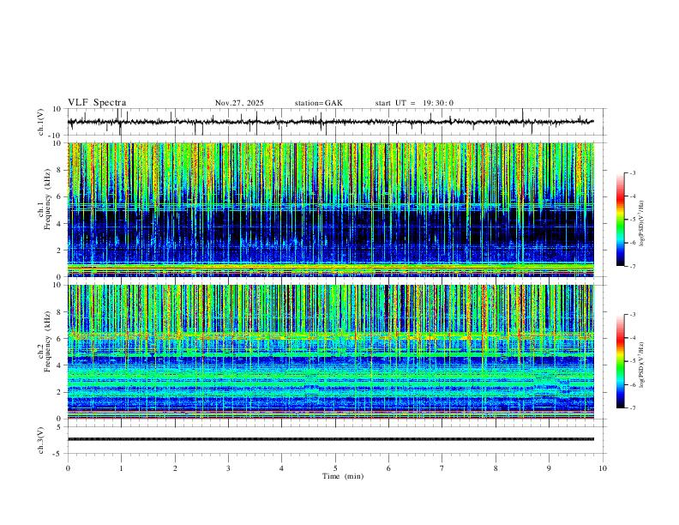
Task: Click the "-7" tick on ch.1 colorbar
Action: (633, 266)
